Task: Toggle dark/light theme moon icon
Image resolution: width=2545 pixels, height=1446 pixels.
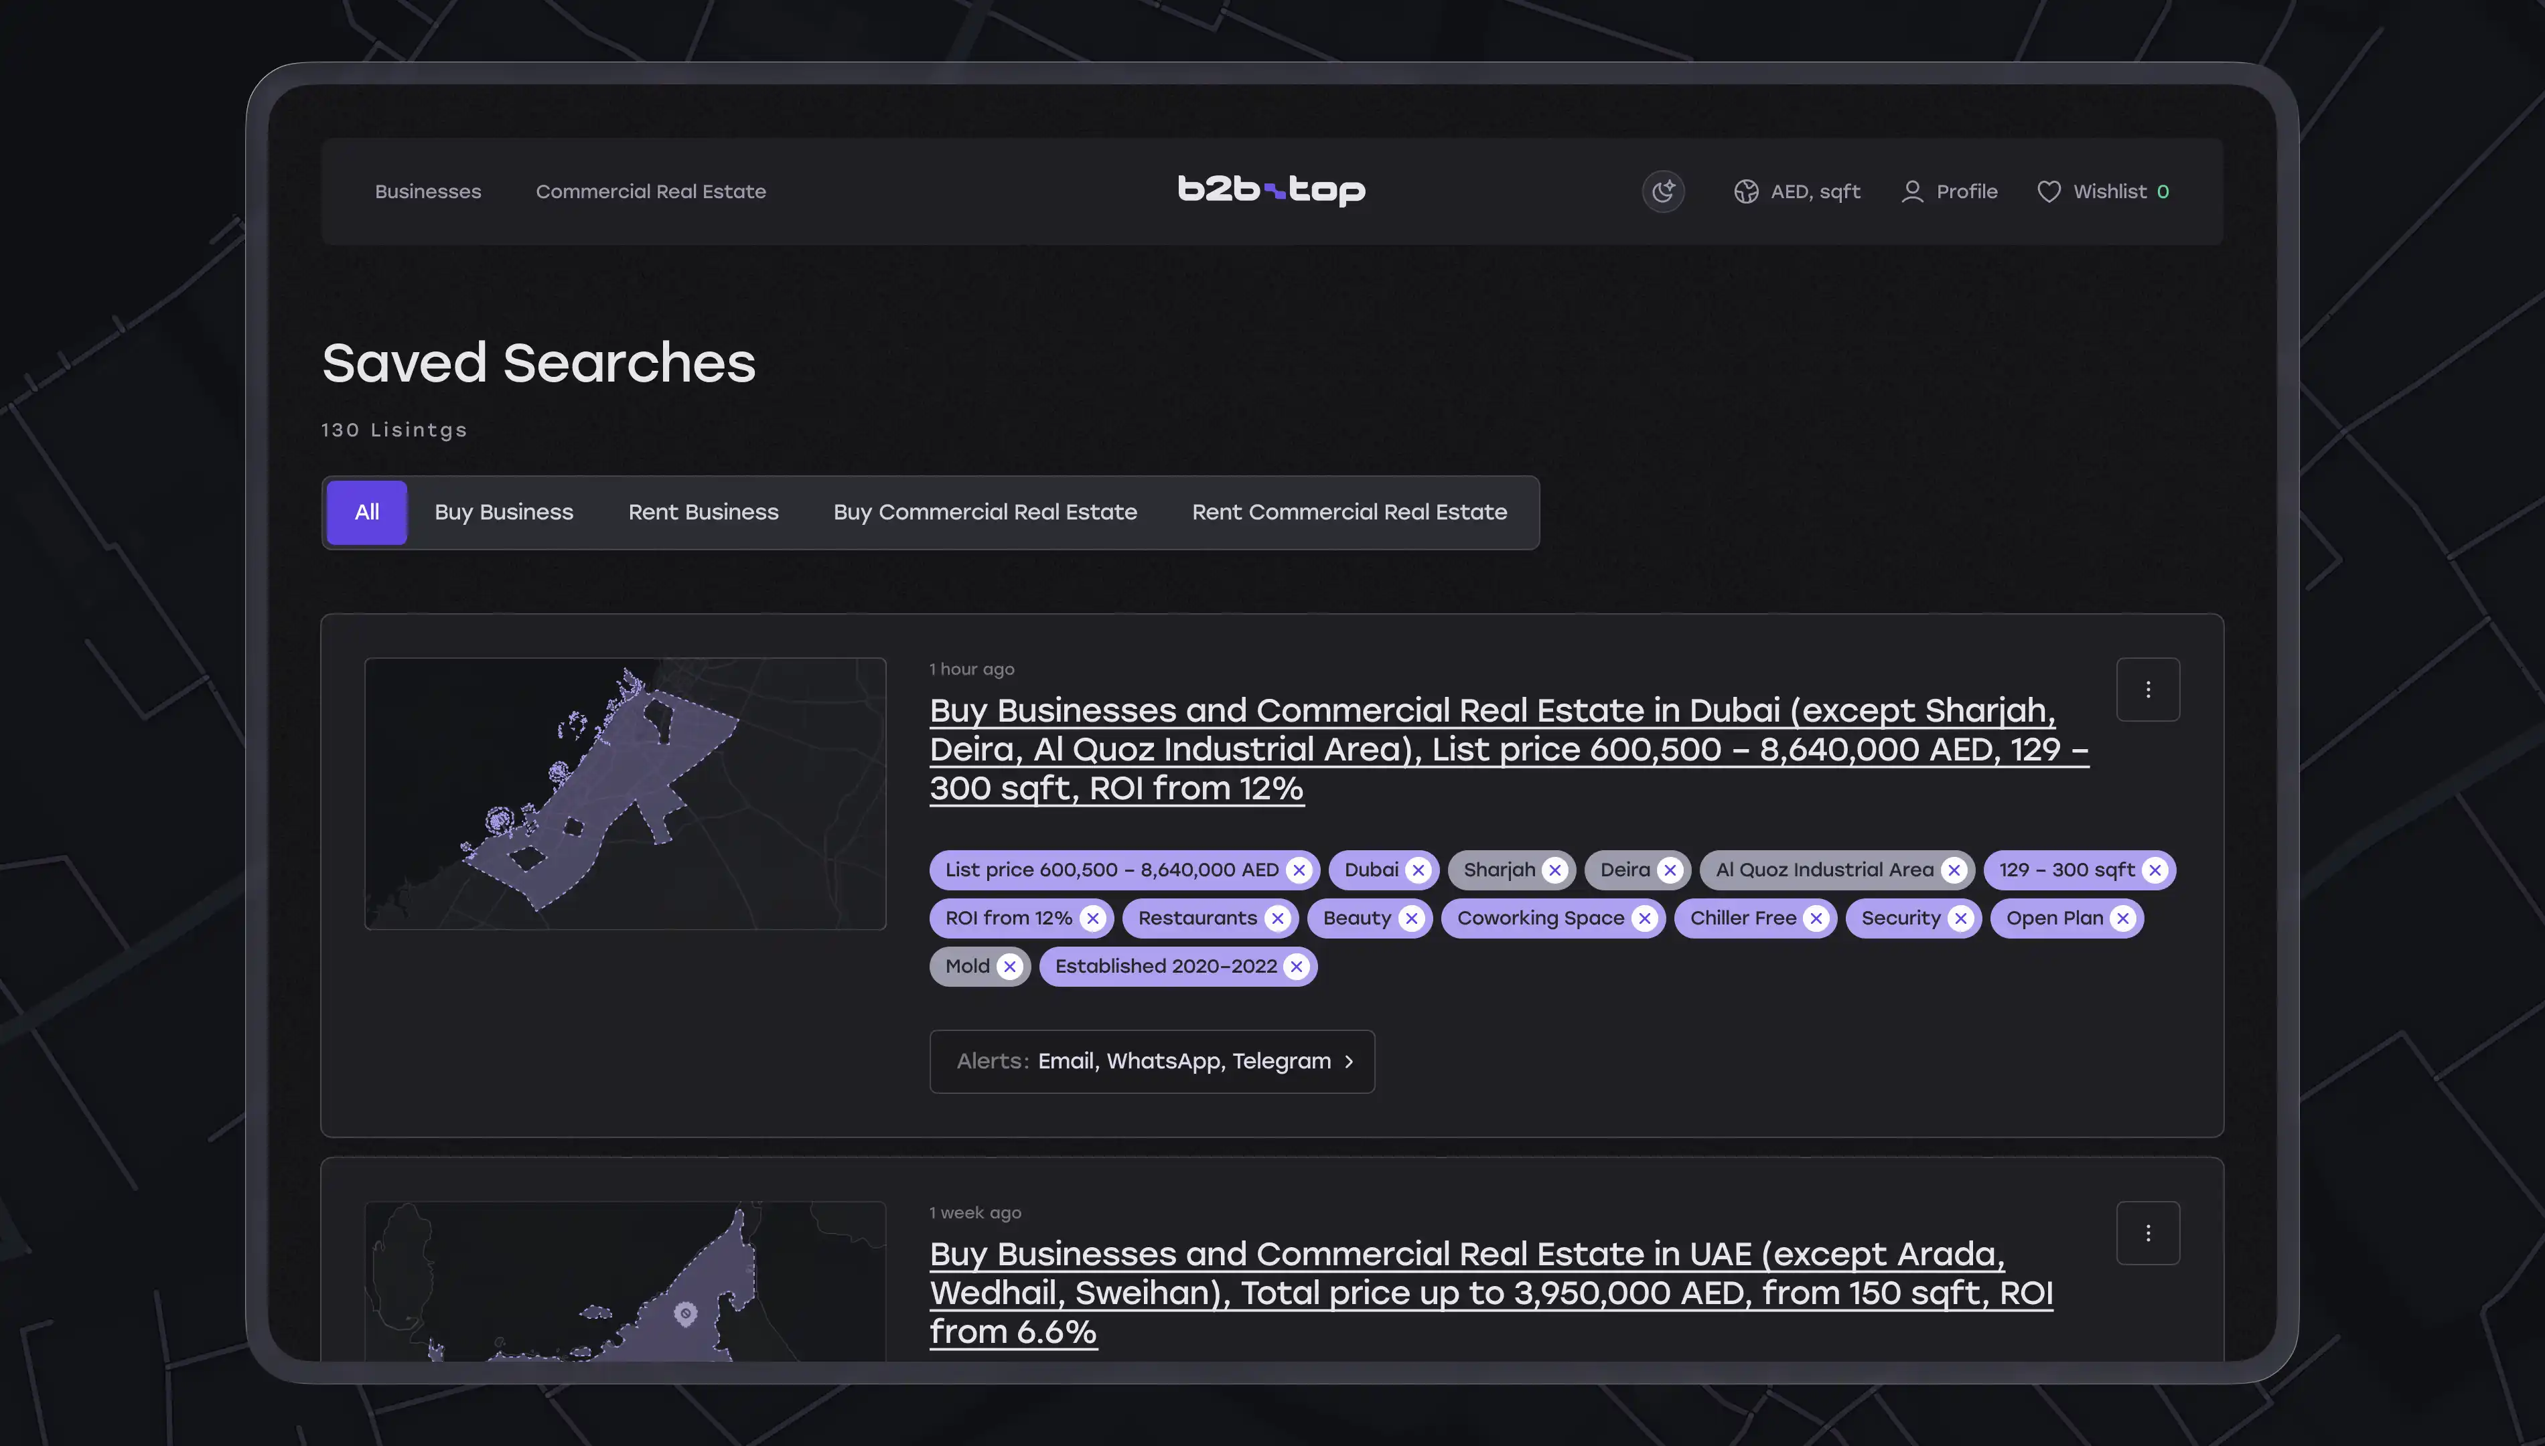Action: 1663,191
